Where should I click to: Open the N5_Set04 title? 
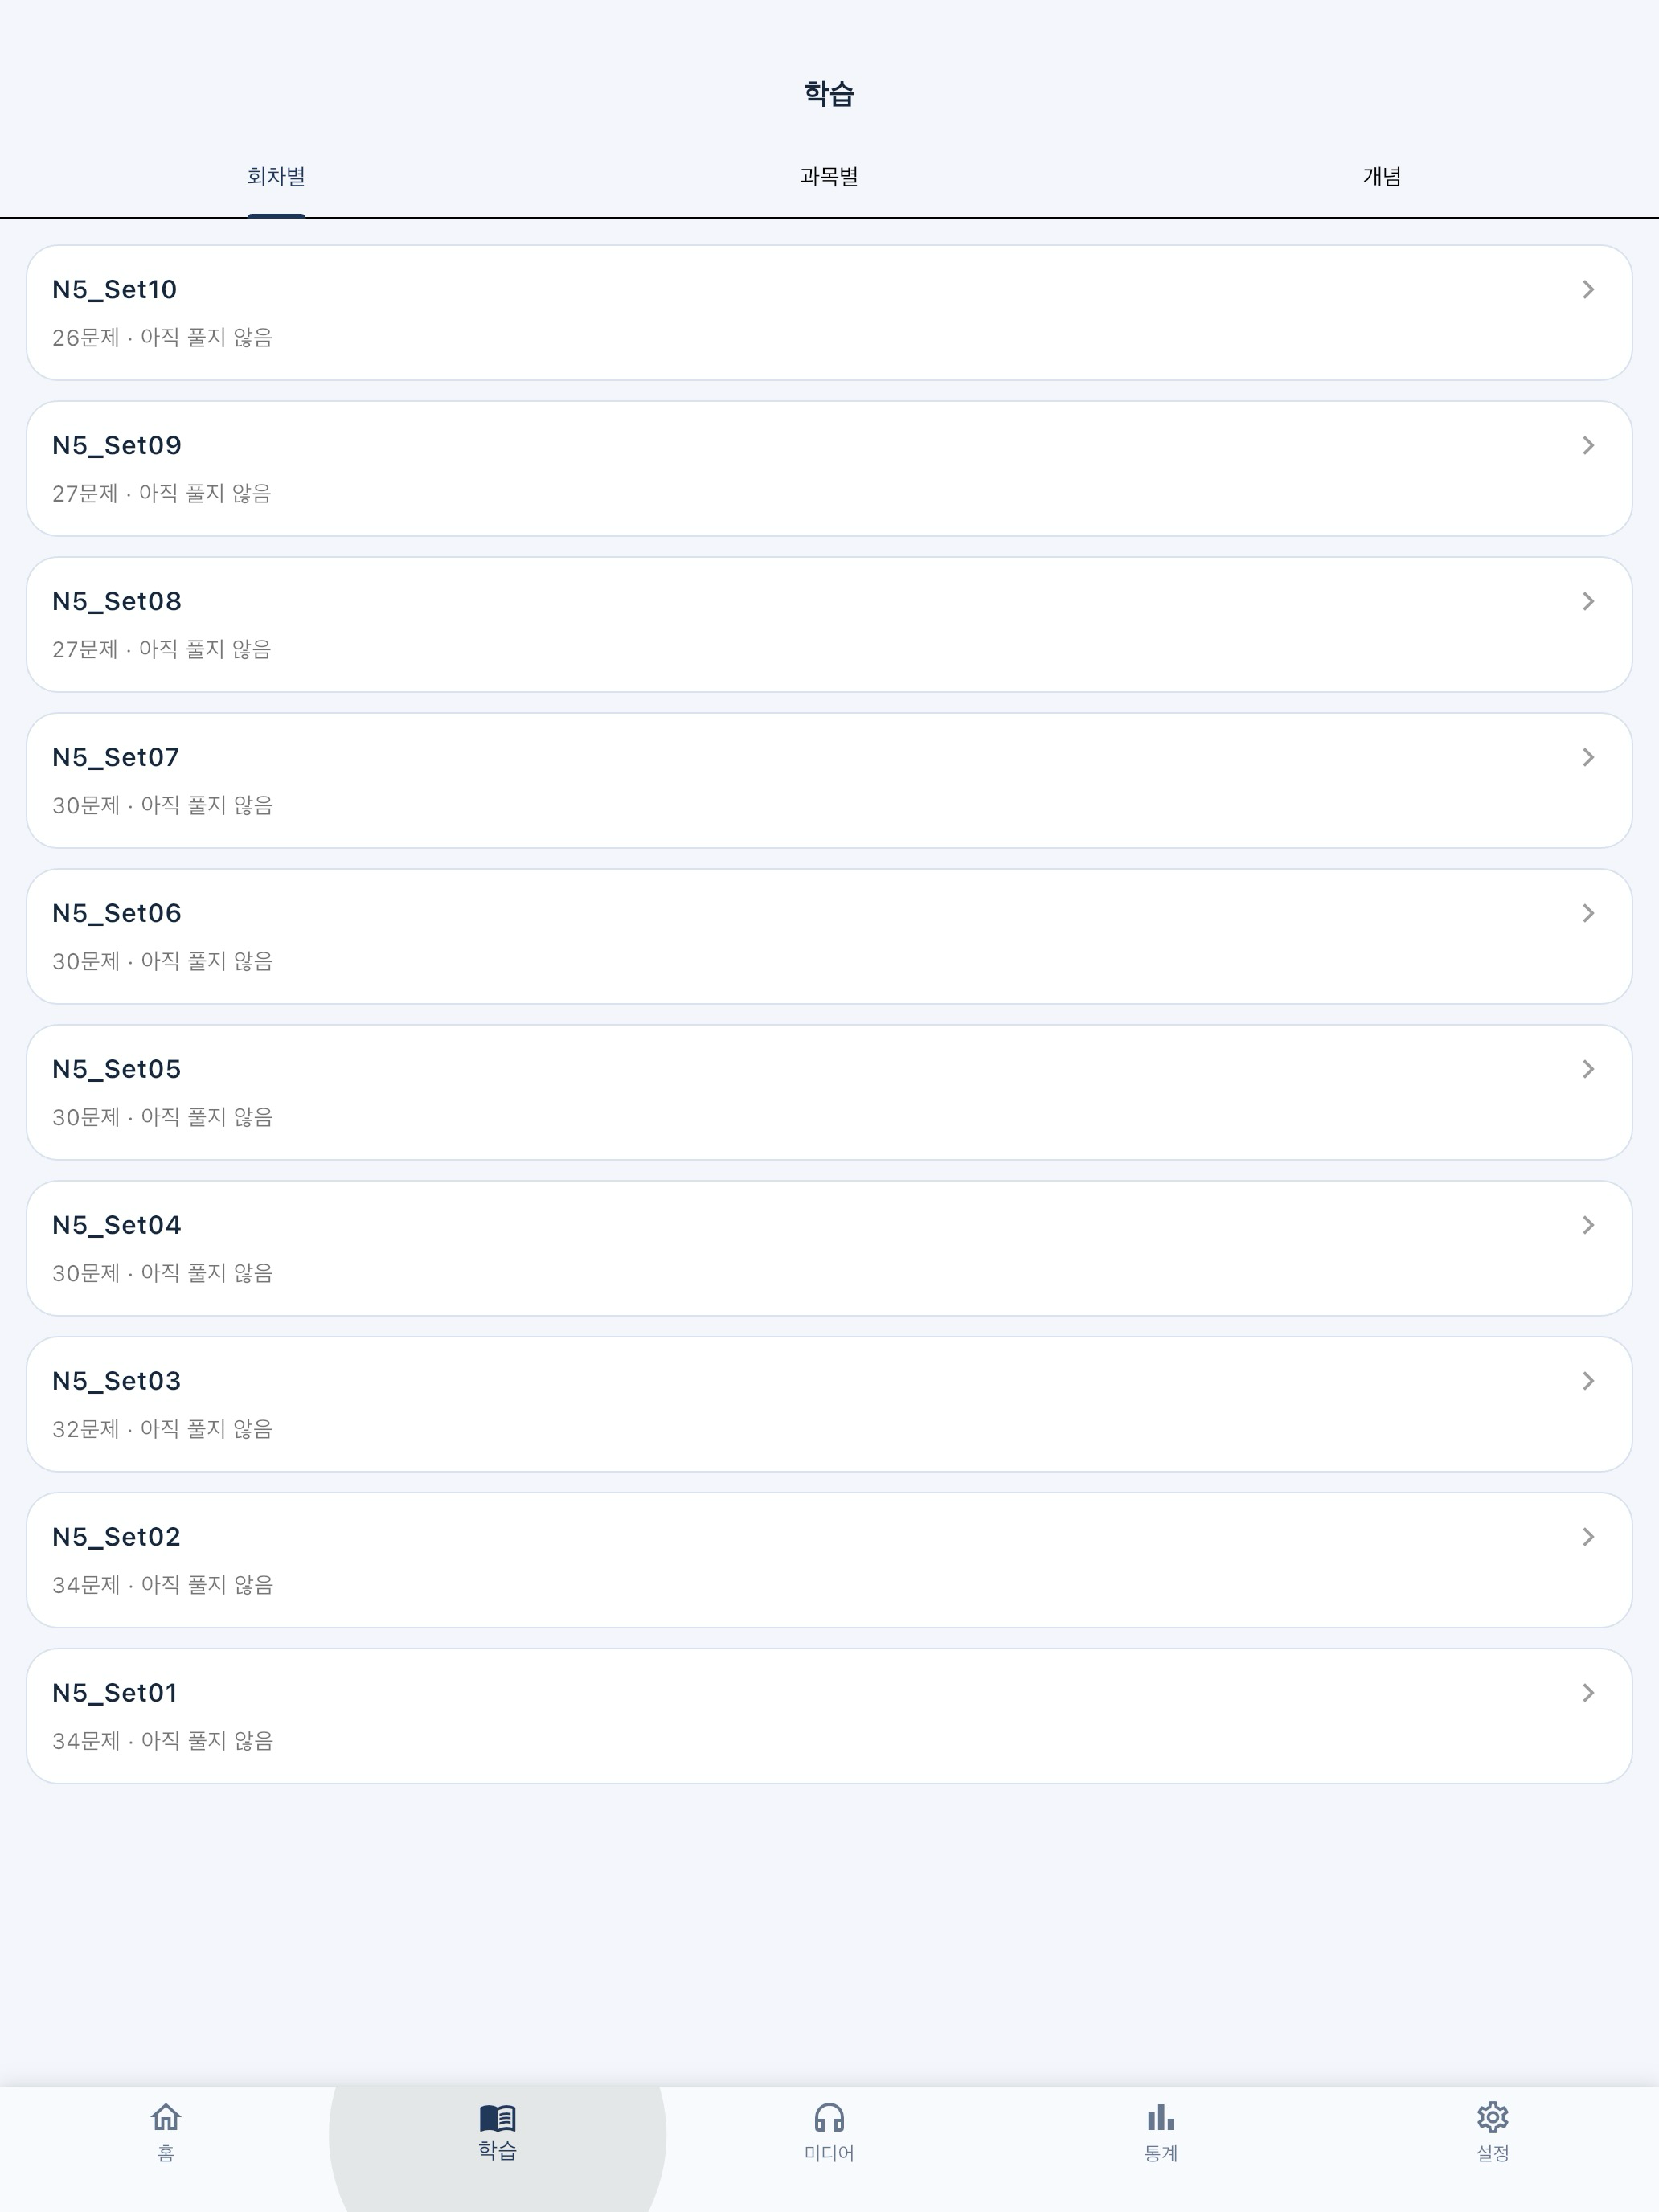(117, 1226)
